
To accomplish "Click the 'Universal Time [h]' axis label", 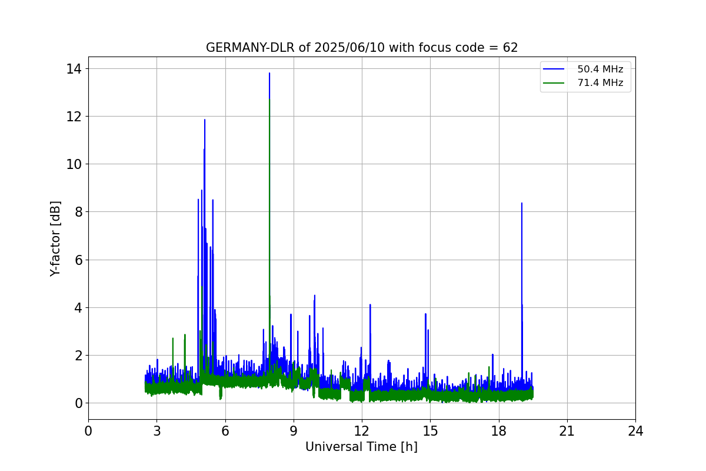I will pos(361,447).
